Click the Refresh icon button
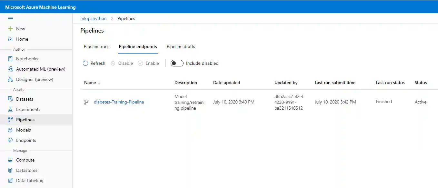438x188 pixels. (85, 63)
